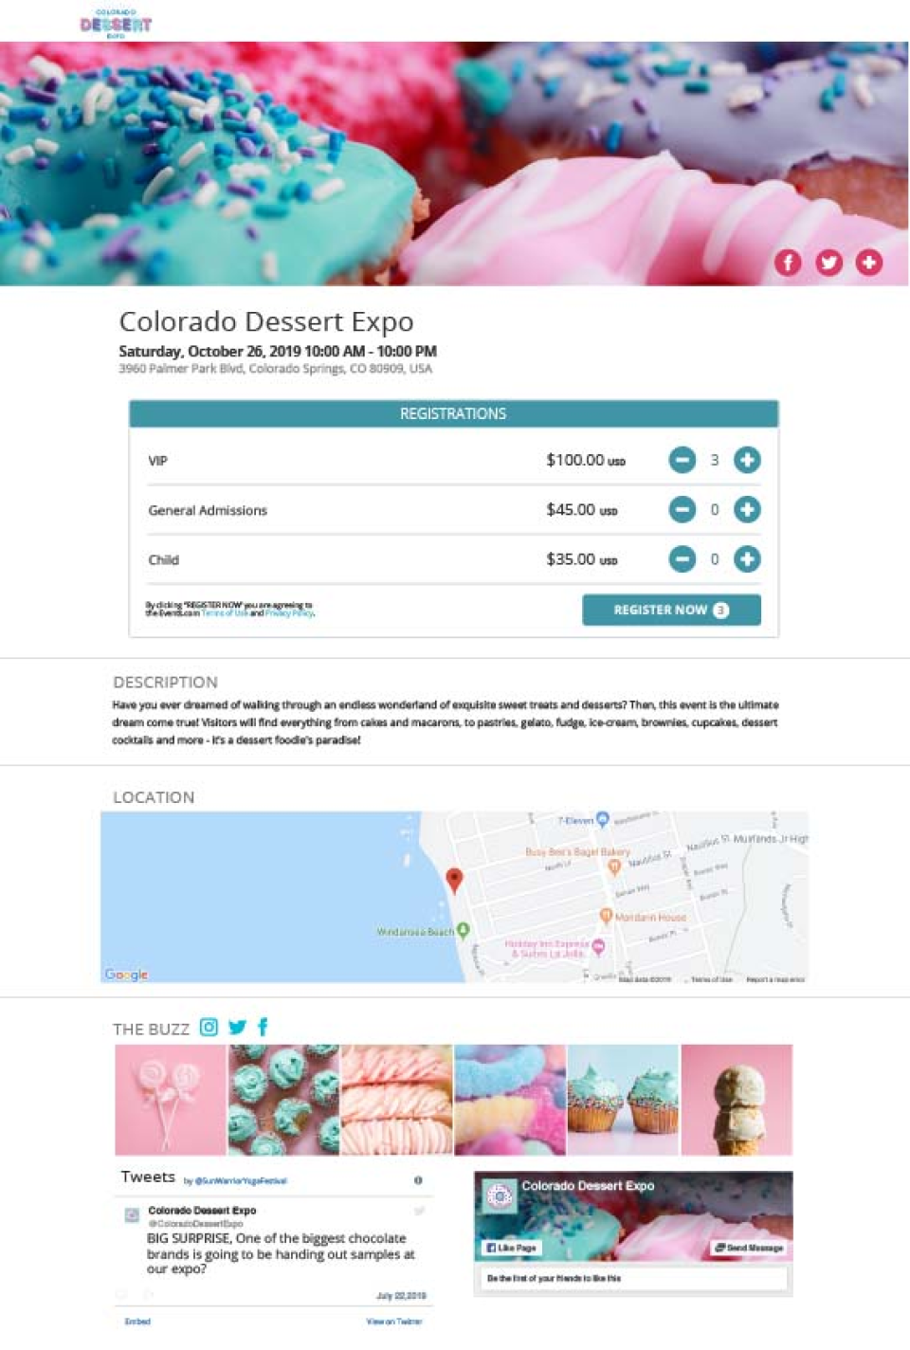Decrease General Admissions ticket count

point(682,509)
